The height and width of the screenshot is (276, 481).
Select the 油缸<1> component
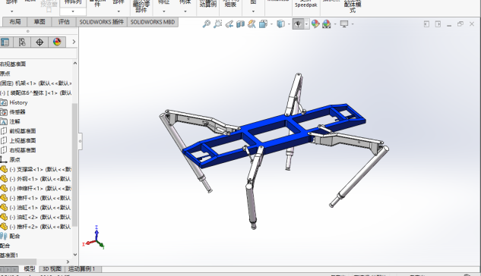(x=36, y=208)
